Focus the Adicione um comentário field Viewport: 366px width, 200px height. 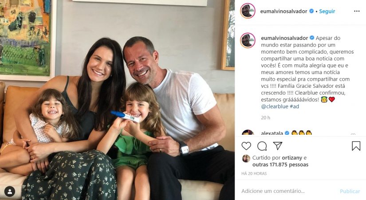(288, 191)
